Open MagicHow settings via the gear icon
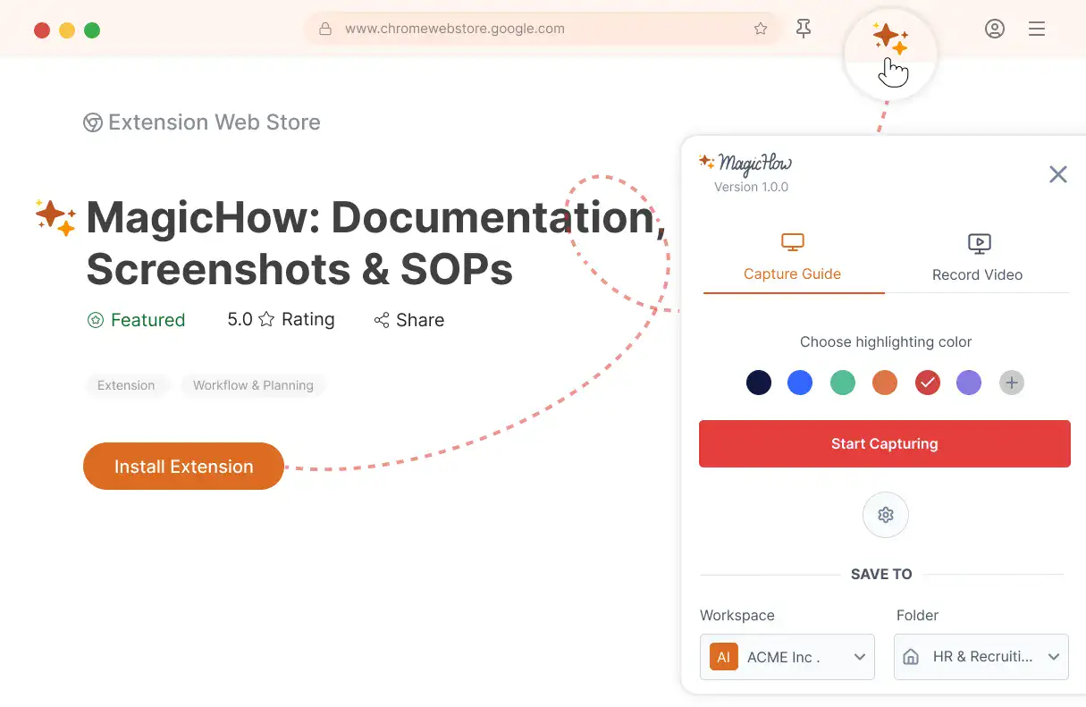Viewport: 1086px width, 707px height. click(x=885, y=515)
